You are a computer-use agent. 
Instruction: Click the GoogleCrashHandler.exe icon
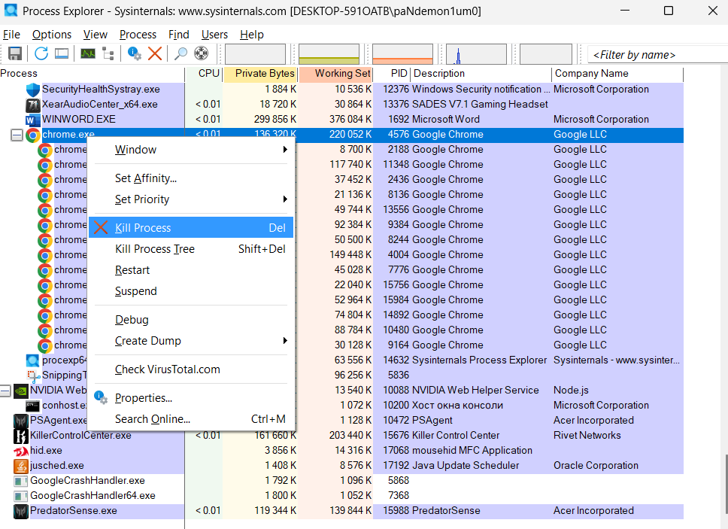[21, 481]
